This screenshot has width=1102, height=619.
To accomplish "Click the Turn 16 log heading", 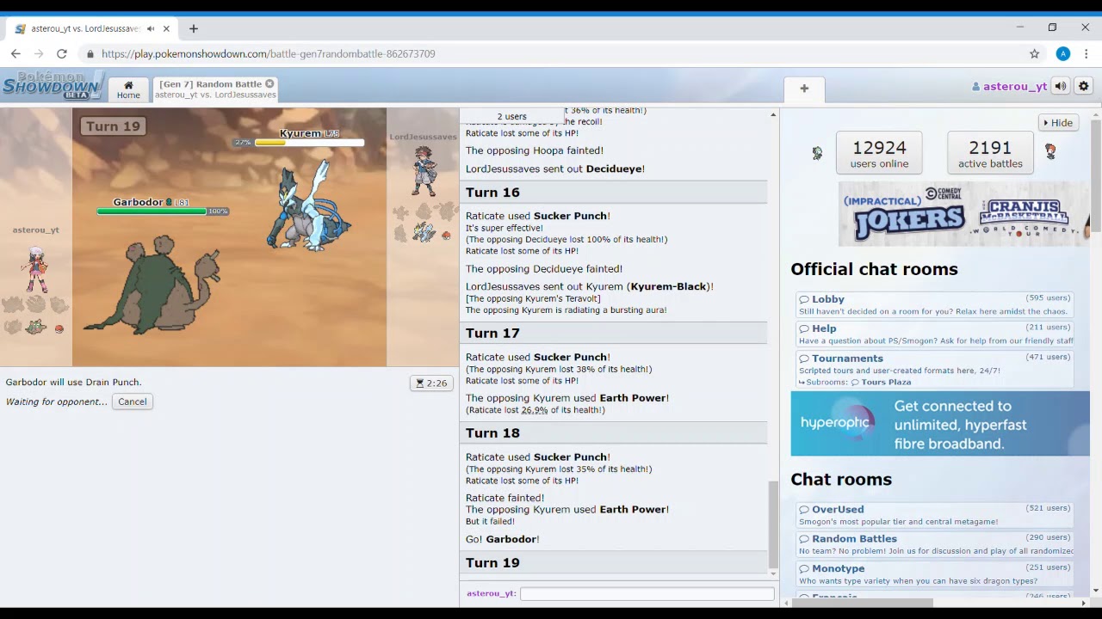I will (x=492, y=193).
